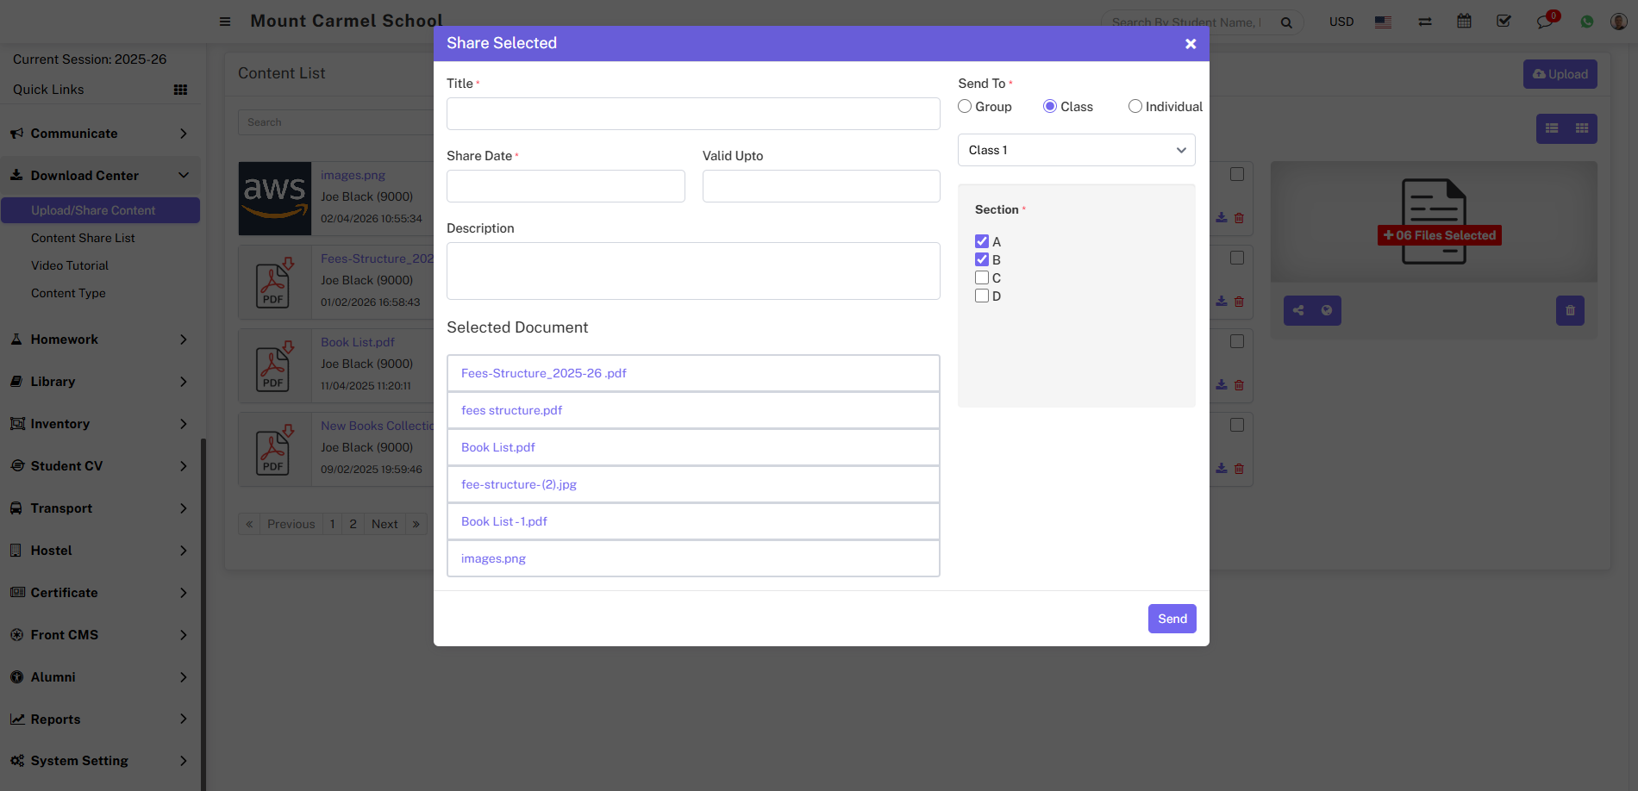Click the search magnifier icon
The image size is (1638, 791).
pyautogui.click(x=1286, y=22)
